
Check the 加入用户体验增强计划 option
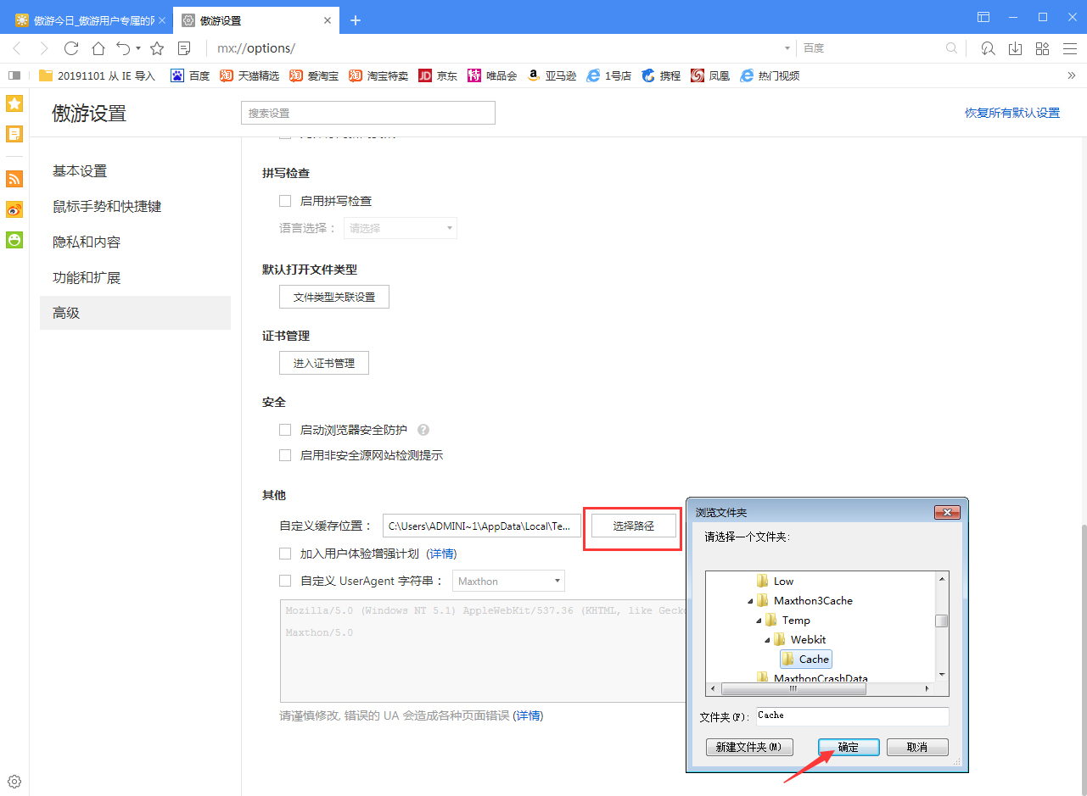tap(285, 554)
